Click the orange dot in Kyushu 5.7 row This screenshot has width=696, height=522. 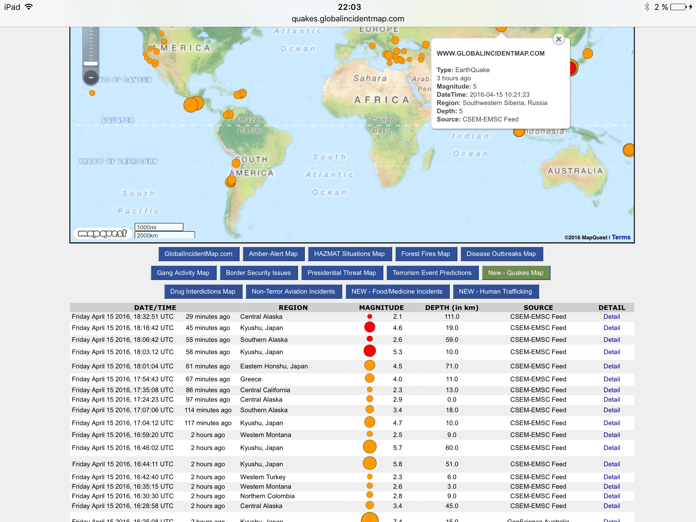(370, 447)
